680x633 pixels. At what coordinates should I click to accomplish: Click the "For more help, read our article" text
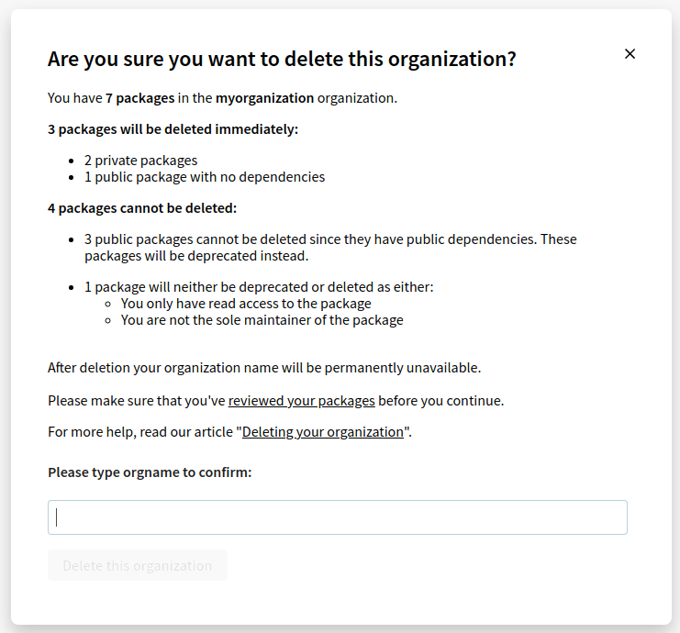pyautogui.click(x=142, y=432)
